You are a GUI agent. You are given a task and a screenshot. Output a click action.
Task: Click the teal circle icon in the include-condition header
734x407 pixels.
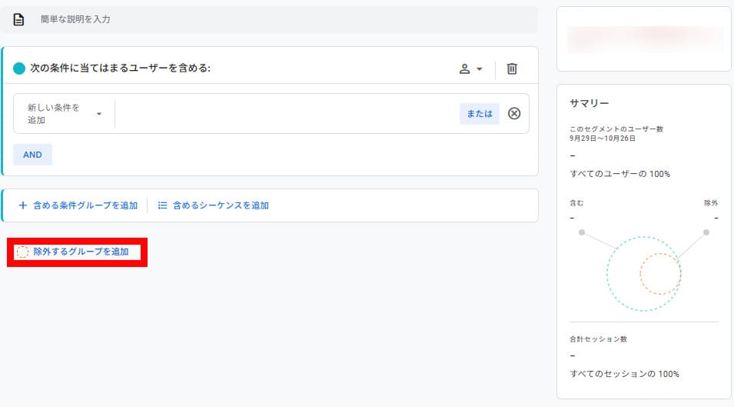[x=19, y=68]
